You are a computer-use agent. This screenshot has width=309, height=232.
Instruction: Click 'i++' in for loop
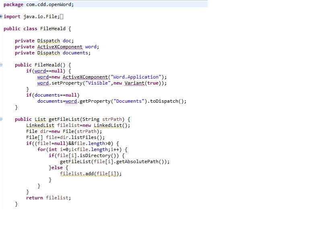pos(115,149)
